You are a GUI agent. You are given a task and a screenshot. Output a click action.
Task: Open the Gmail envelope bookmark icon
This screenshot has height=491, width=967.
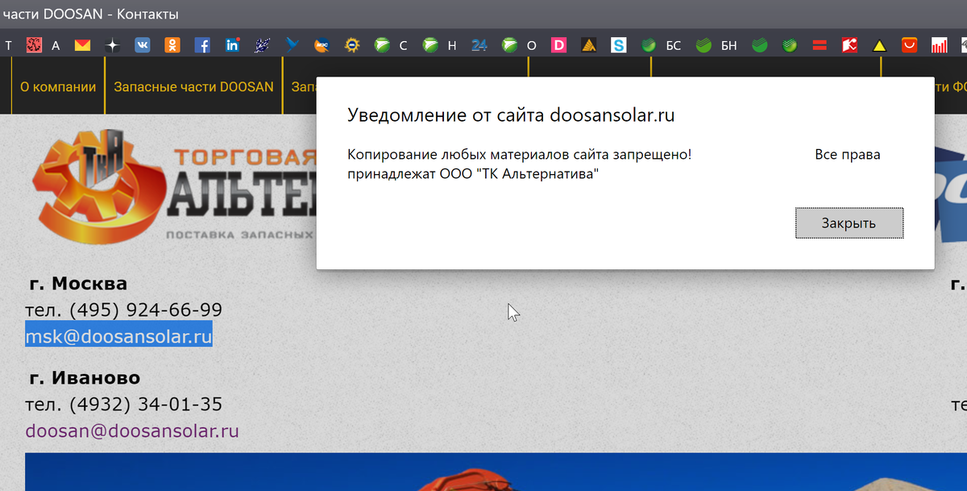[x=81, y=45]
